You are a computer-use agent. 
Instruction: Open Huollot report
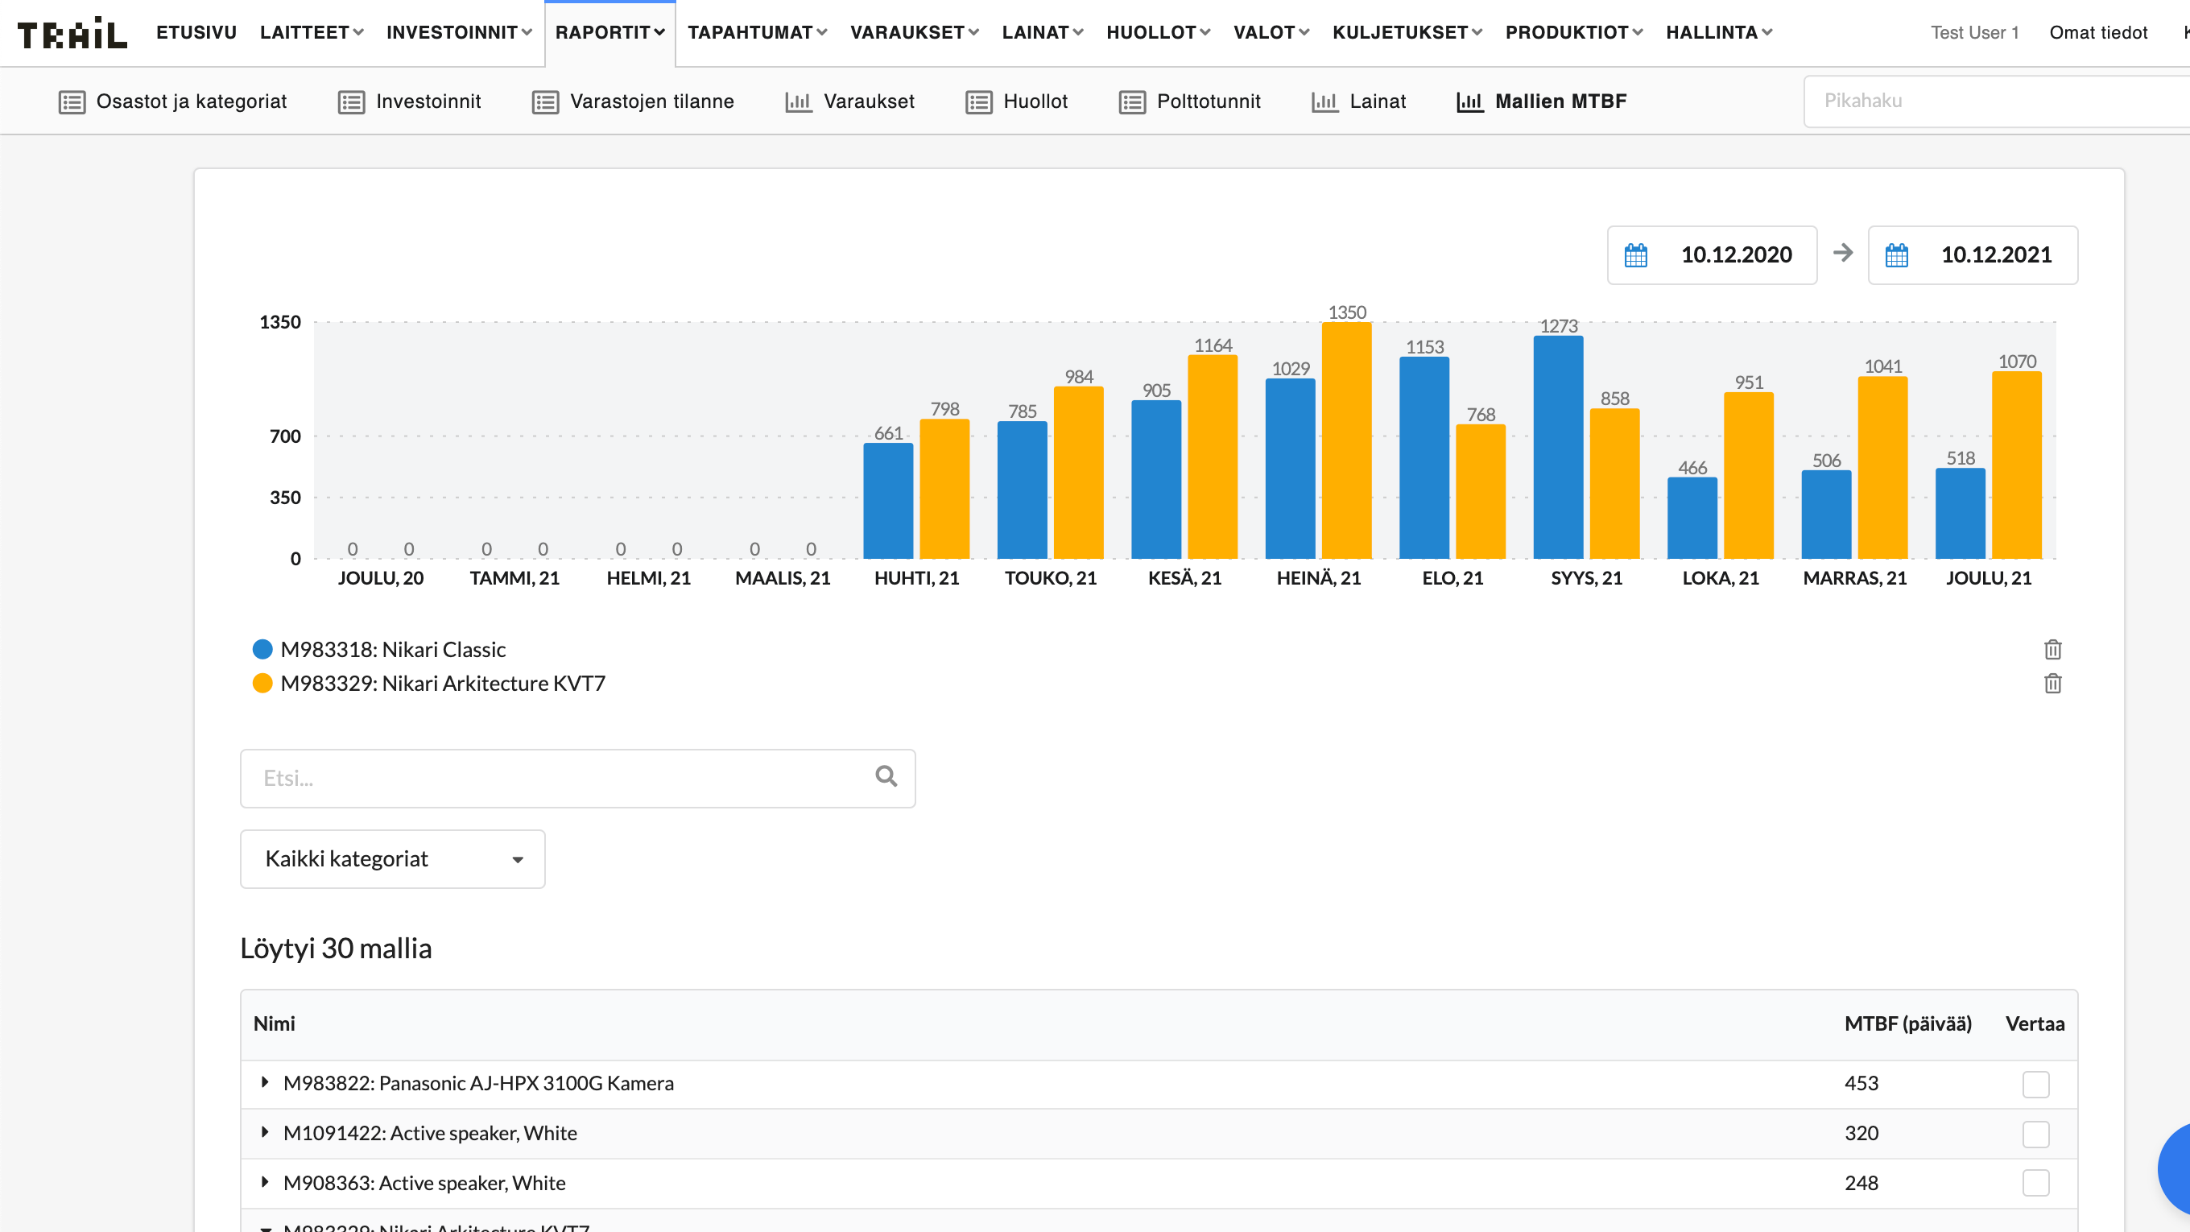[x=1017, y=101]
